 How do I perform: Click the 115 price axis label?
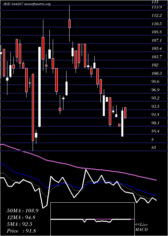pos(155,2)
